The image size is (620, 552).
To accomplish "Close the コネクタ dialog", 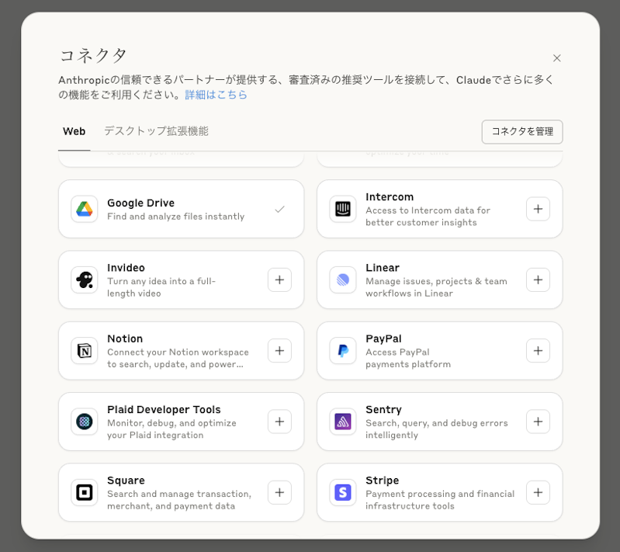I will pos(556,58).
